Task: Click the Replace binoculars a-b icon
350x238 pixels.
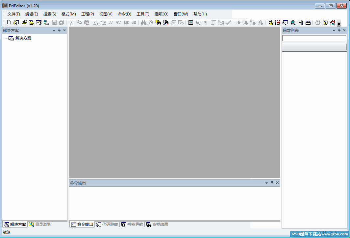Action: 151,22
